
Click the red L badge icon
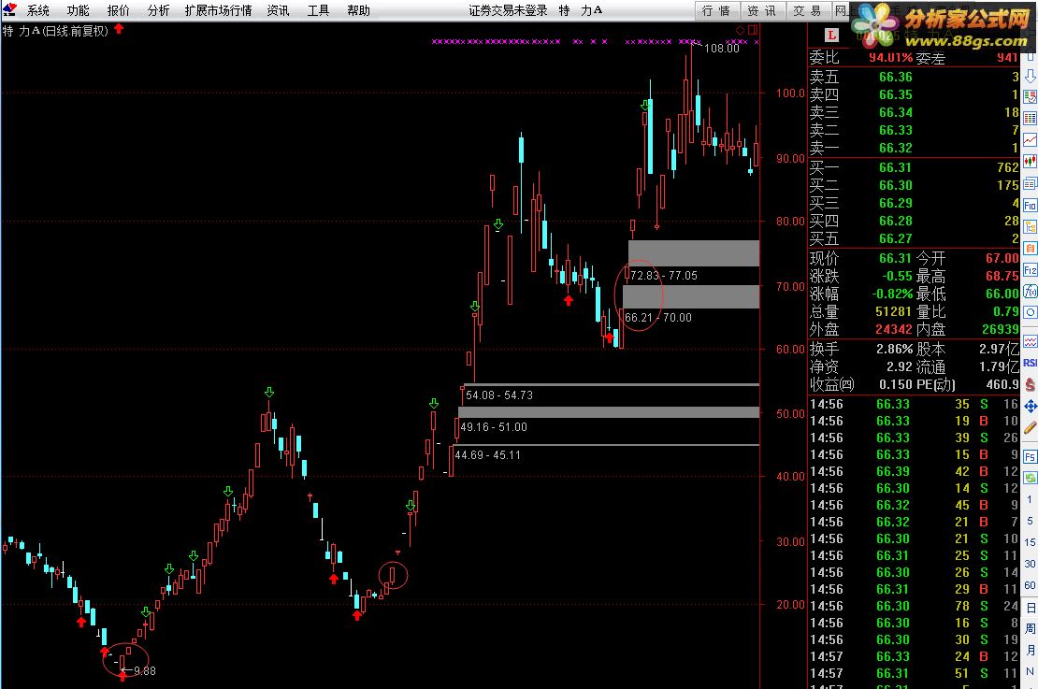point(831,36)
